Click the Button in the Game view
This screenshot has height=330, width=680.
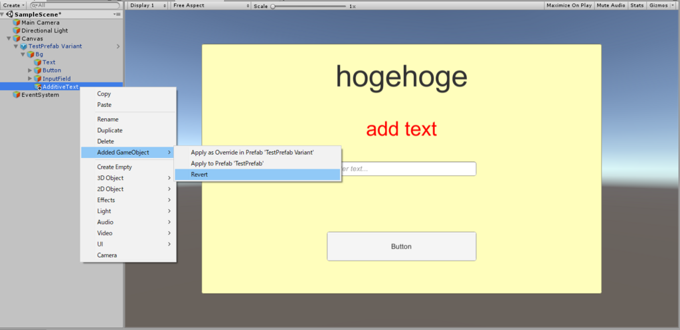coord(402,246)
